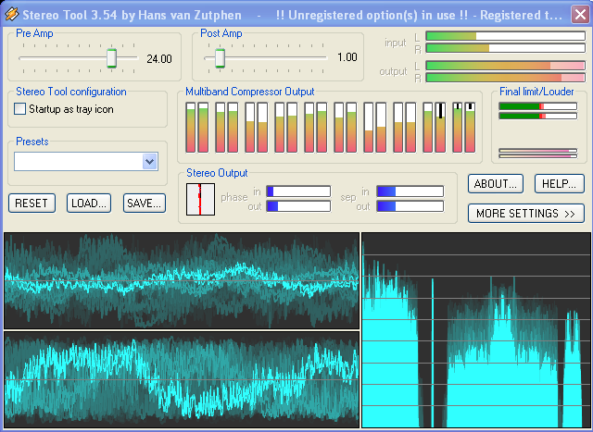The image size is (593, 432).
Task: Open the ABOUT... dialog
Action: point(496,184)
